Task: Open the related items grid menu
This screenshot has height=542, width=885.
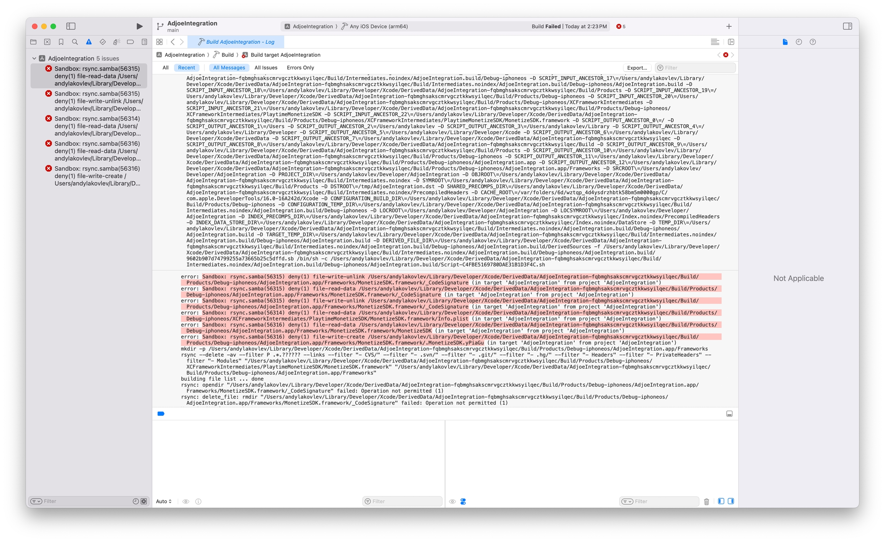Action: [x=159, y=42]
